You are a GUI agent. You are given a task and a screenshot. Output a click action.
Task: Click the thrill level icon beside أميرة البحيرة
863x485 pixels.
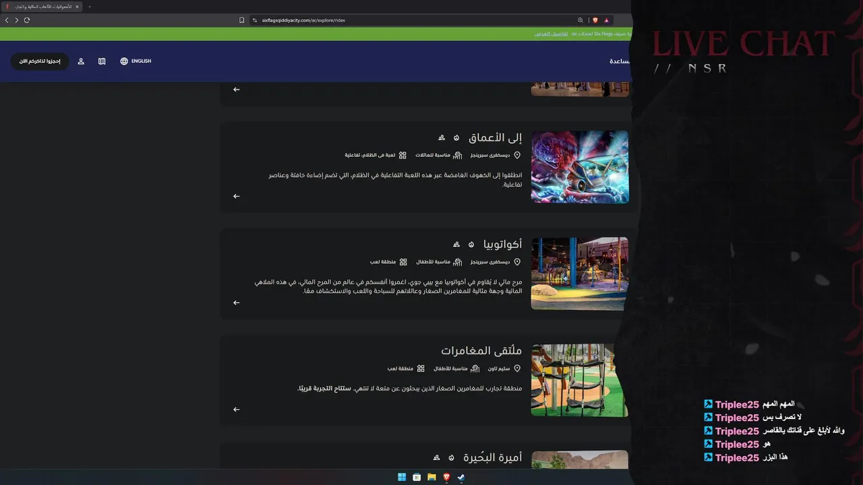pos(451,457)
